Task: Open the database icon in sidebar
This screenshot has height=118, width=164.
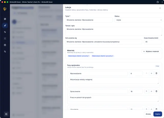Action: 5,45
